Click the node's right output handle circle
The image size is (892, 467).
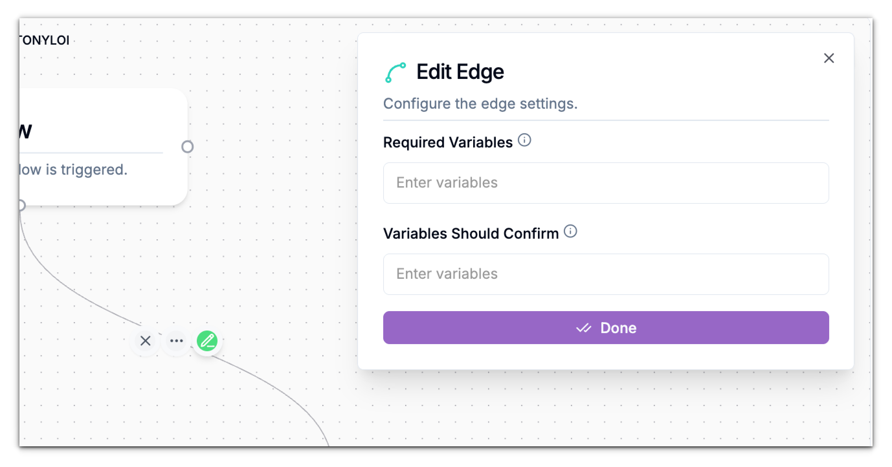[x=188, y=147]
